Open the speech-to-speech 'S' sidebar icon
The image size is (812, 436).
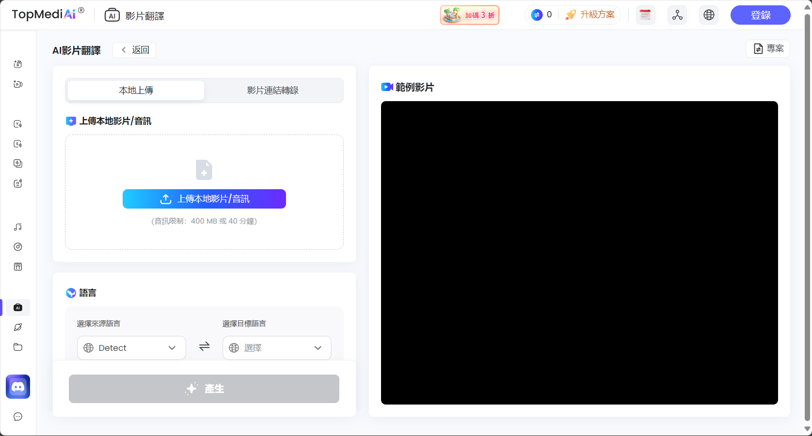18,144
